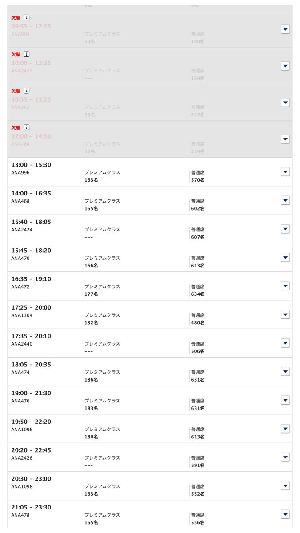Click 132名 premium class count for ANA1304

(91, 322)
